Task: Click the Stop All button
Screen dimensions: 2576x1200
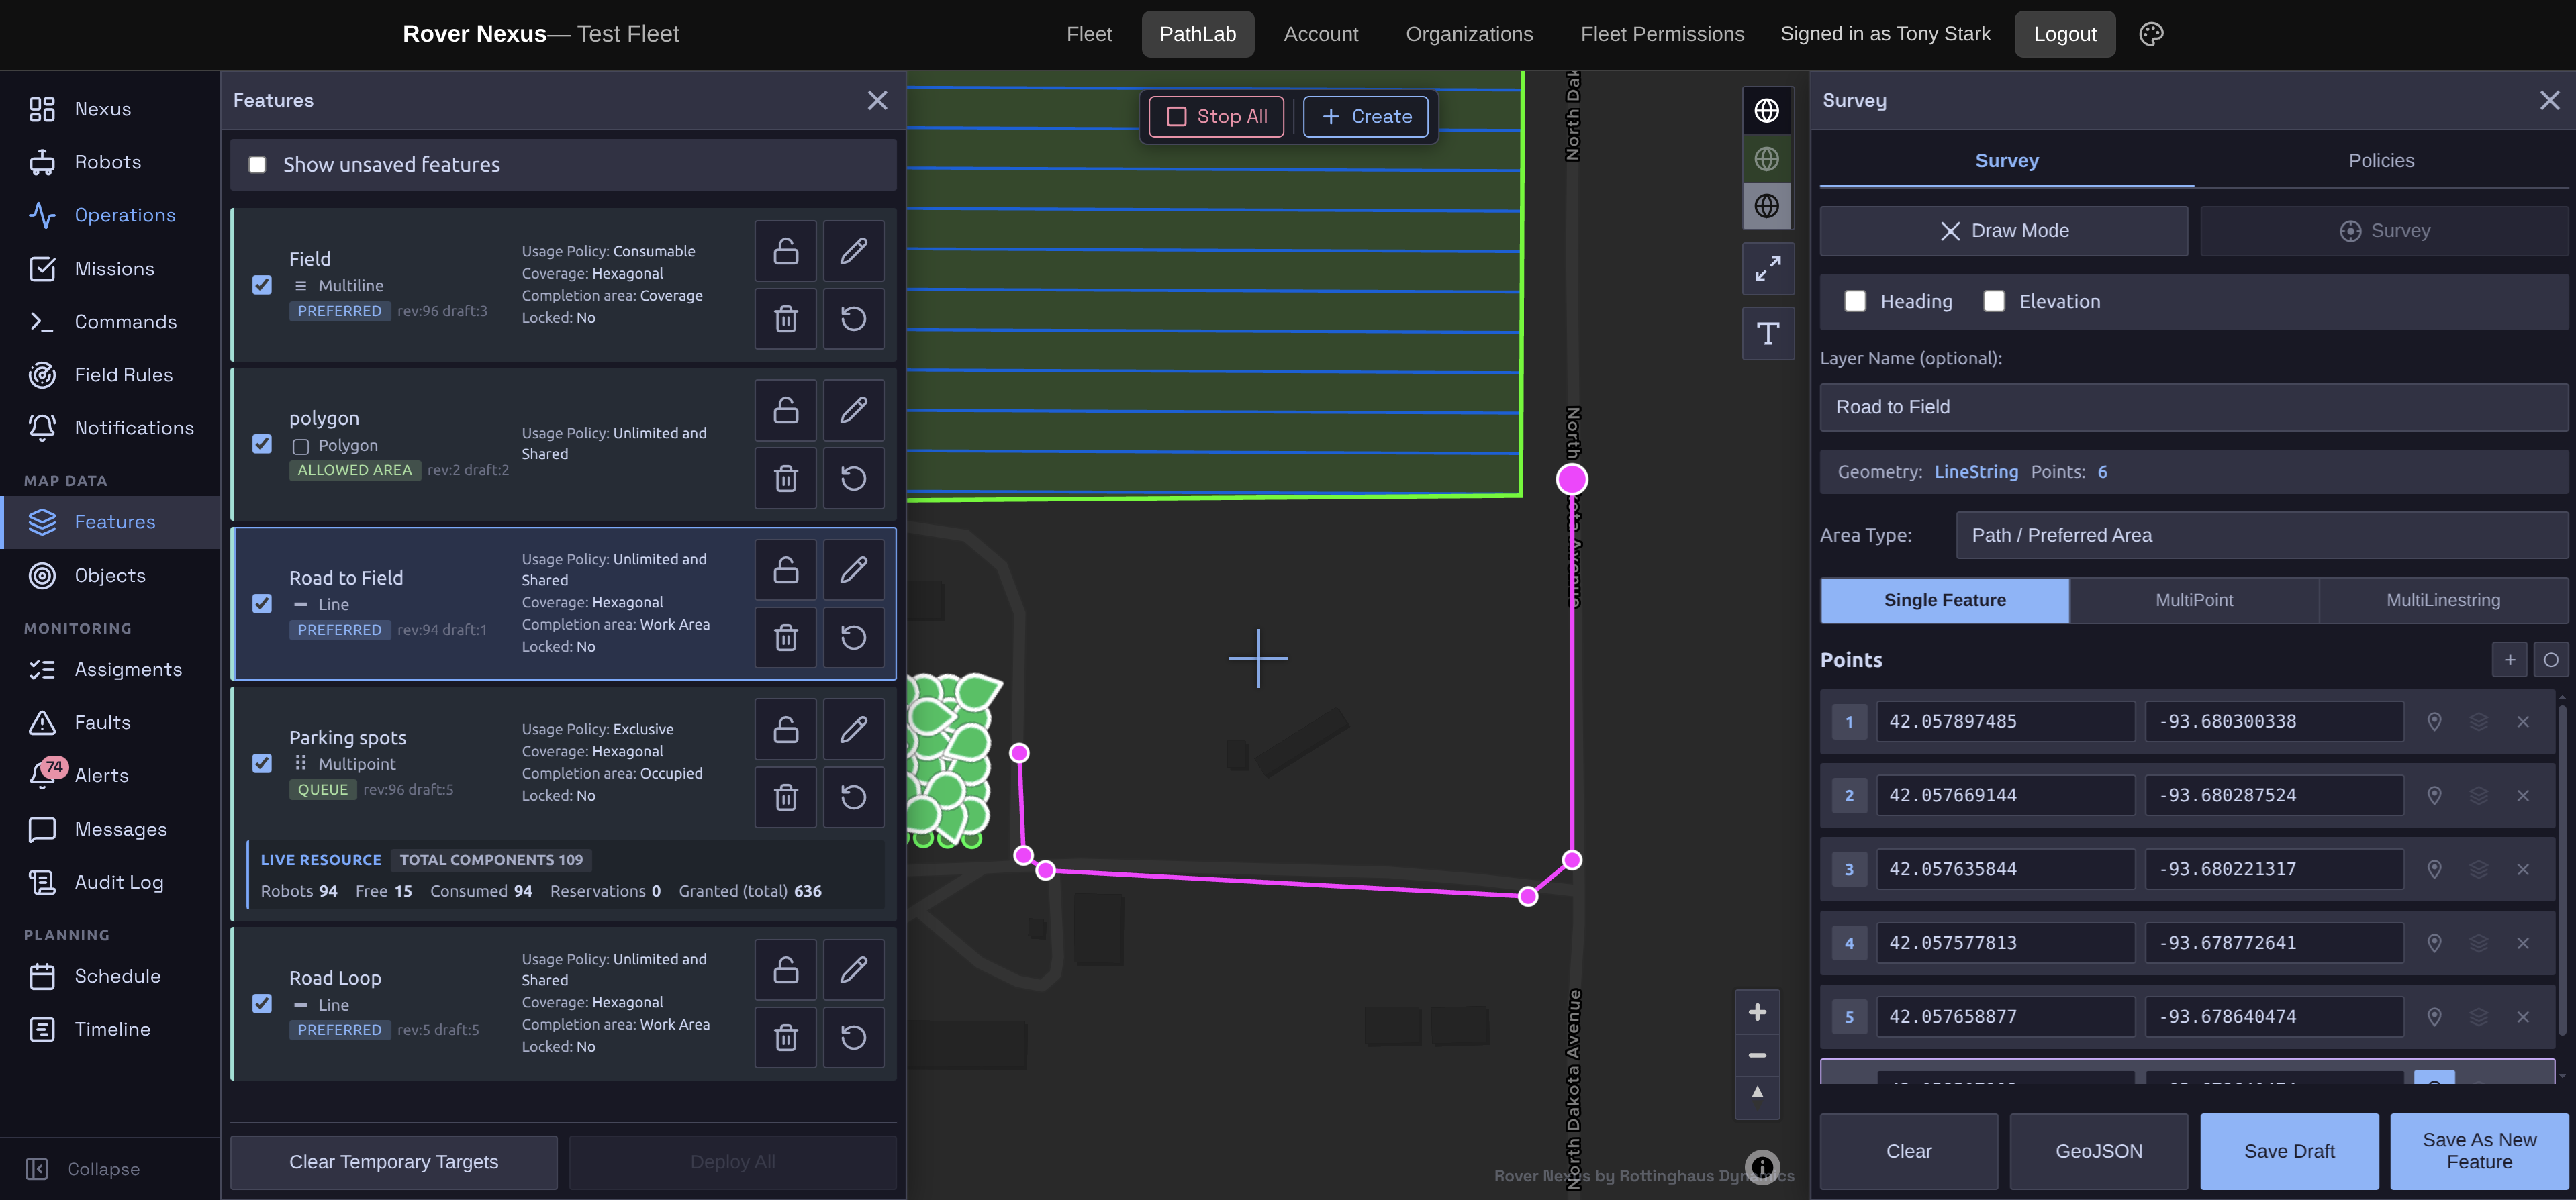Action: (x=1216, y=116)
